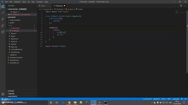188x105 pixels.
Task: Show hidden system tray icons
Action: tap(152, 102)
